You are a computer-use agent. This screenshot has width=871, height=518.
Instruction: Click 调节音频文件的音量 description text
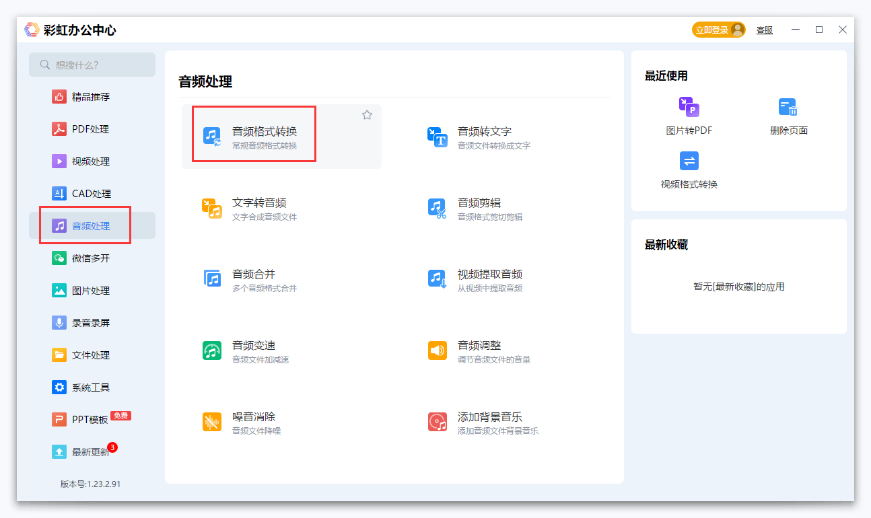tap(494, 360)
